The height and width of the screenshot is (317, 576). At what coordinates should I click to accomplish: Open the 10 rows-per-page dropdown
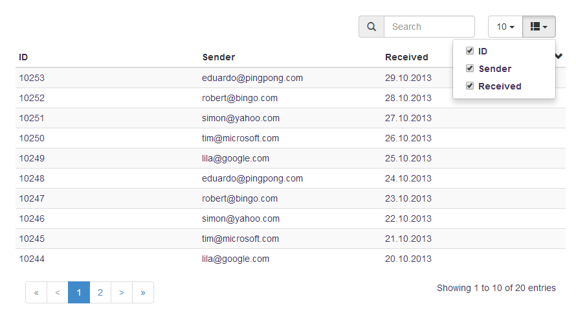[505, 27]
